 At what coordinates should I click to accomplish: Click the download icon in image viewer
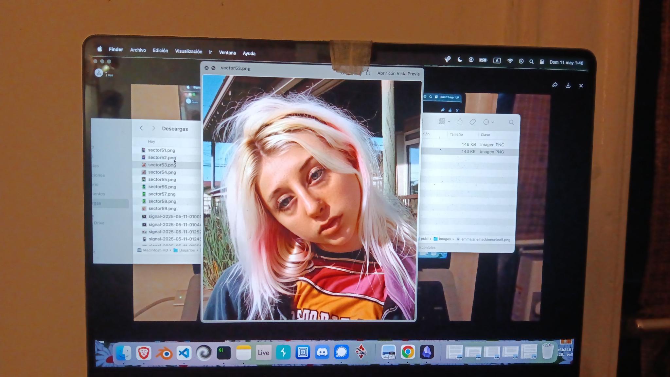(568, 85)
